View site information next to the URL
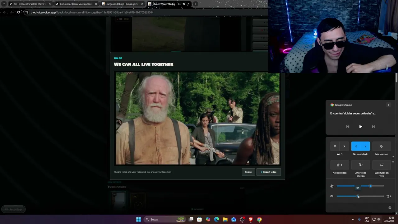 (x=27, y=12)
